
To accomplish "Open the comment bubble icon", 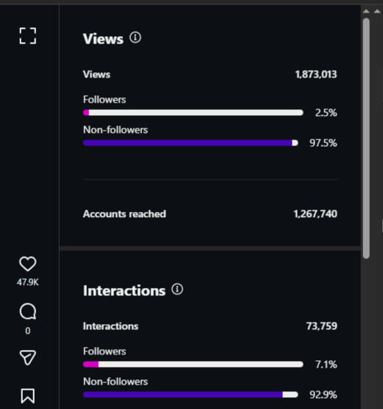I will (x=28, y=312).
